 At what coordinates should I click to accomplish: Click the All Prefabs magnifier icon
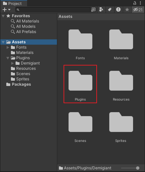pyautogui.click(x=13, y=32)
